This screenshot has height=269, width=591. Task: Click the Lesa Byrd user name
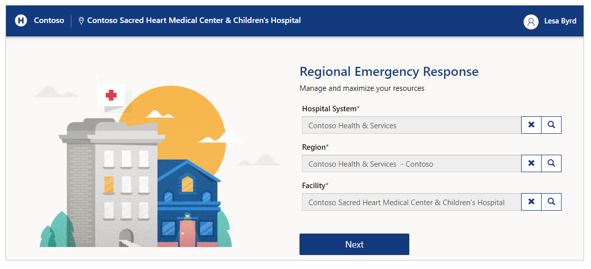560,21
